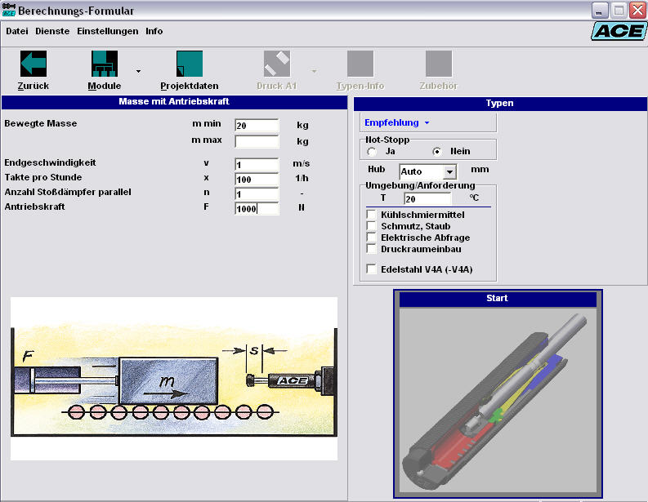Enable the Kühlschmiermittel checkbox
This screenshot has width=648, height=502.
[x=372, y=215]
